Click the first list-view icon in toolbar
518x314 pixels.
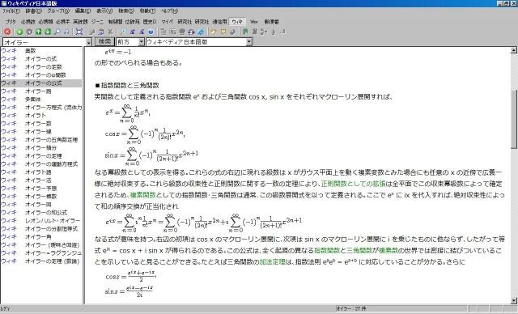(x=163, y=32)
